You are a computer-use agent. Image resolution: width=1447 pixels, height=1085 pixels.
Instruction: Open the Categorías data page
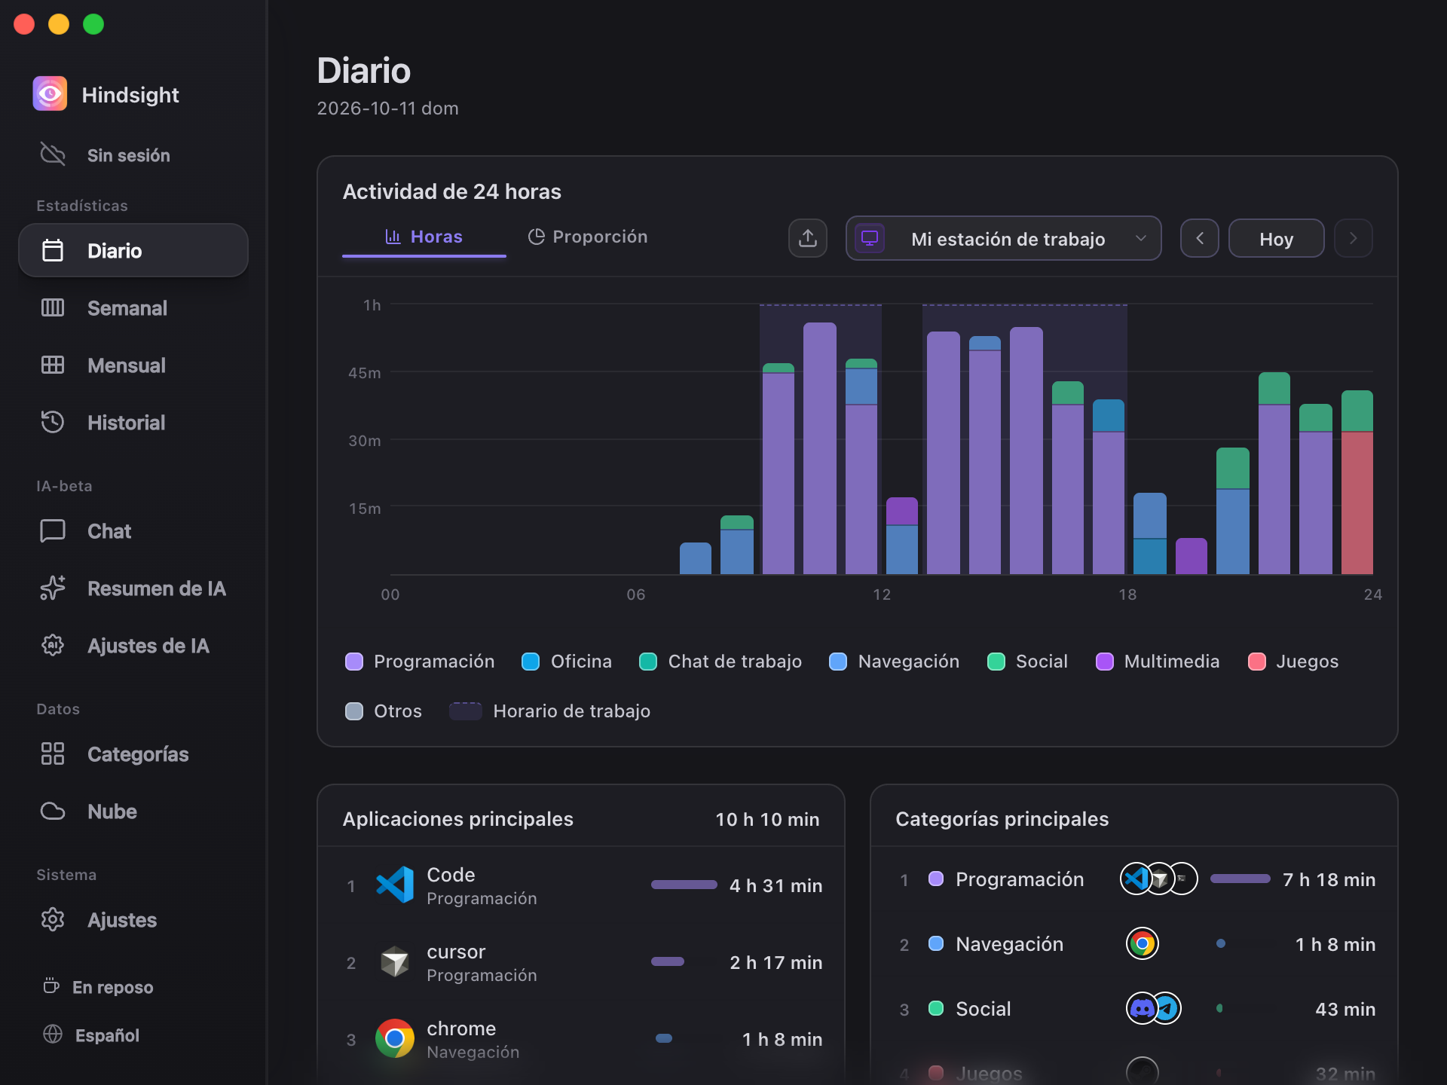point(133,753)
